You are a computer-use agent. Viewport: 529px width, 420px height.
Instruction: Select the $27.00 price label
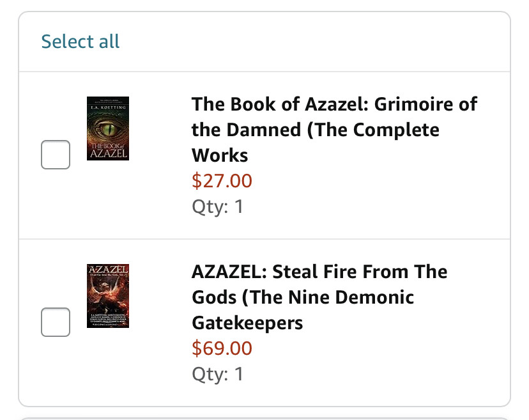[222, 181]
